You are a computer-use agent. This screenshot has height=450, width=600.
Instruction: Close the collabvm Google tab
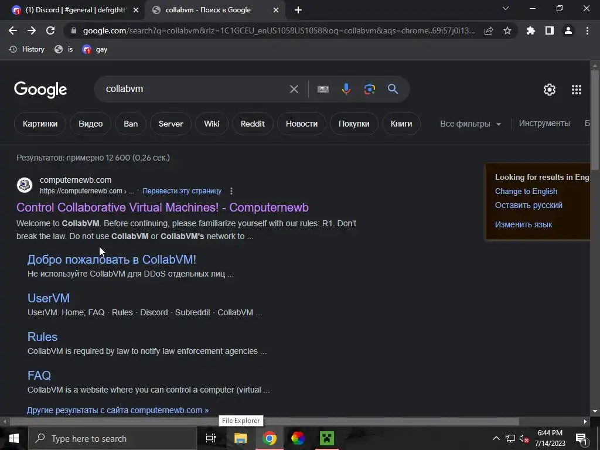click(276, 11)
